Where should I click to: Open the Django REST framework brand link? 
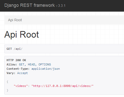pos(29,5)
